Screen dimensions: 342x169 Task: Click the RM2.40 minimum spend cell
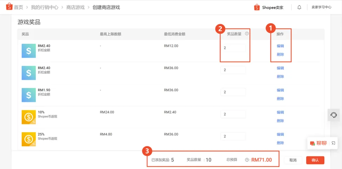pyautogui.click(x=170, y=112)
